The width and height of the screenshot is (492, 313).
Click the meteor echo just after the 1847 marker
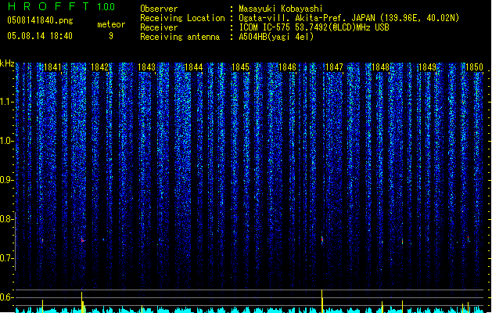tap(322, 239)
